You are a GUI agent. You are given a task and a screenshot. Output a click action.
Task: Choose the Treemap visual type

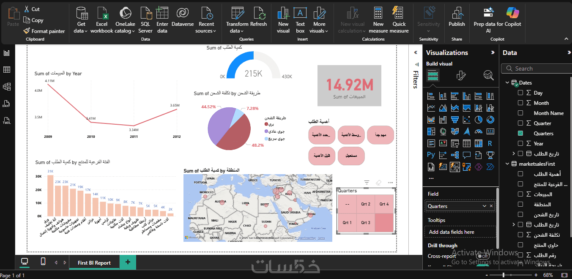[431, 131]
